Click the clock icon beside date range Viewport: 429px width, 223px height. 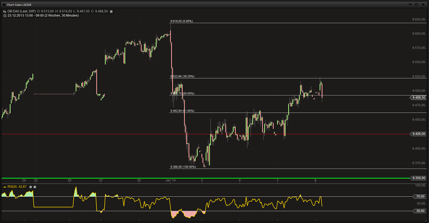[x=5, y=15]
